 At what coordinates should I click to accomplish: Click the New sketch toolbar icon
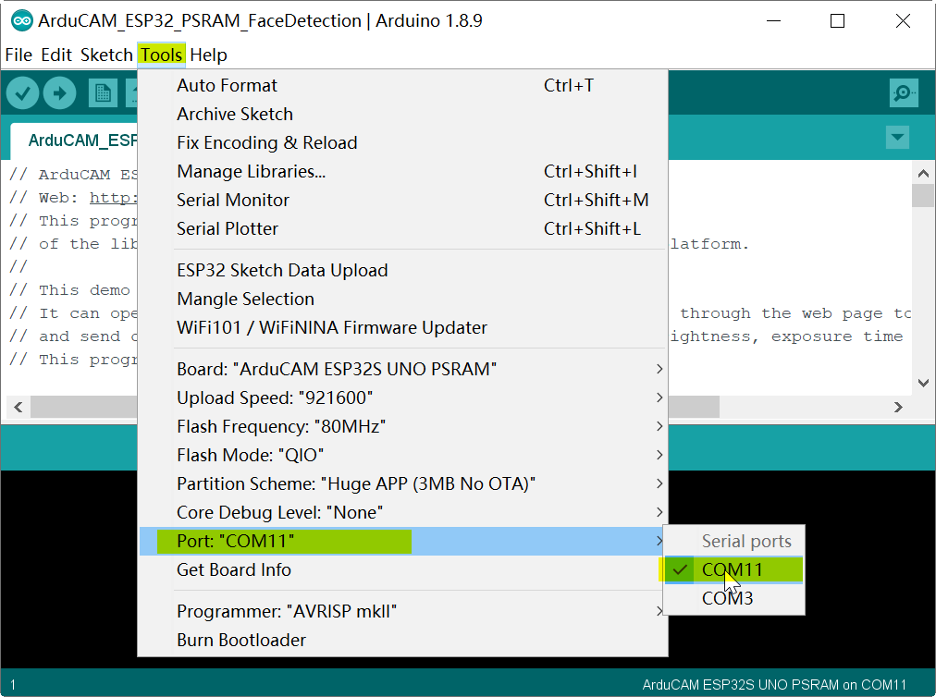(x=103, y=93)
